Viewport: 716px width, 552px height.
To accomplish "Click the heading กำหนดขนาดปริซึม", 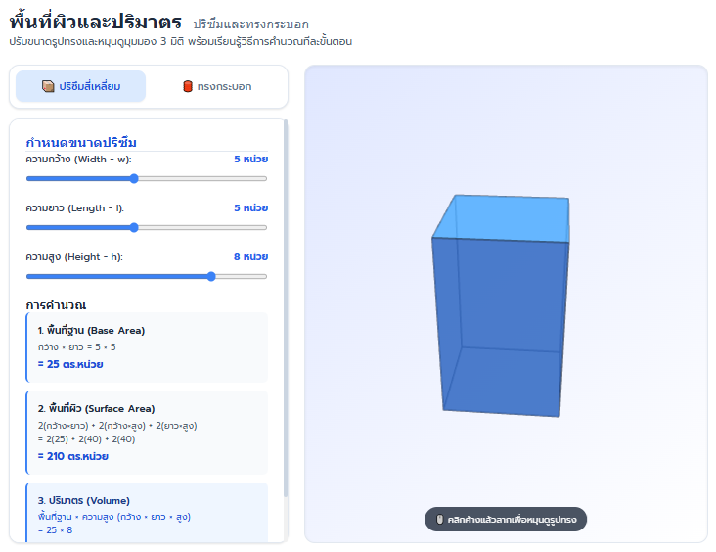I will coord(81,143).
